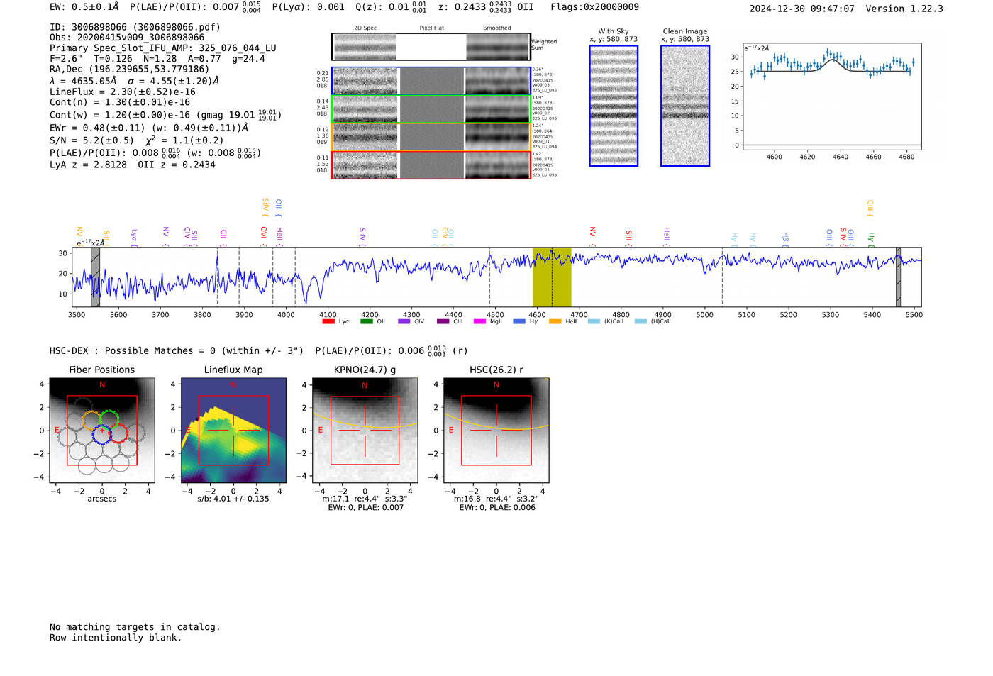Click the Pixel Flat column header
993x676 pixels.
click(431, 28)
